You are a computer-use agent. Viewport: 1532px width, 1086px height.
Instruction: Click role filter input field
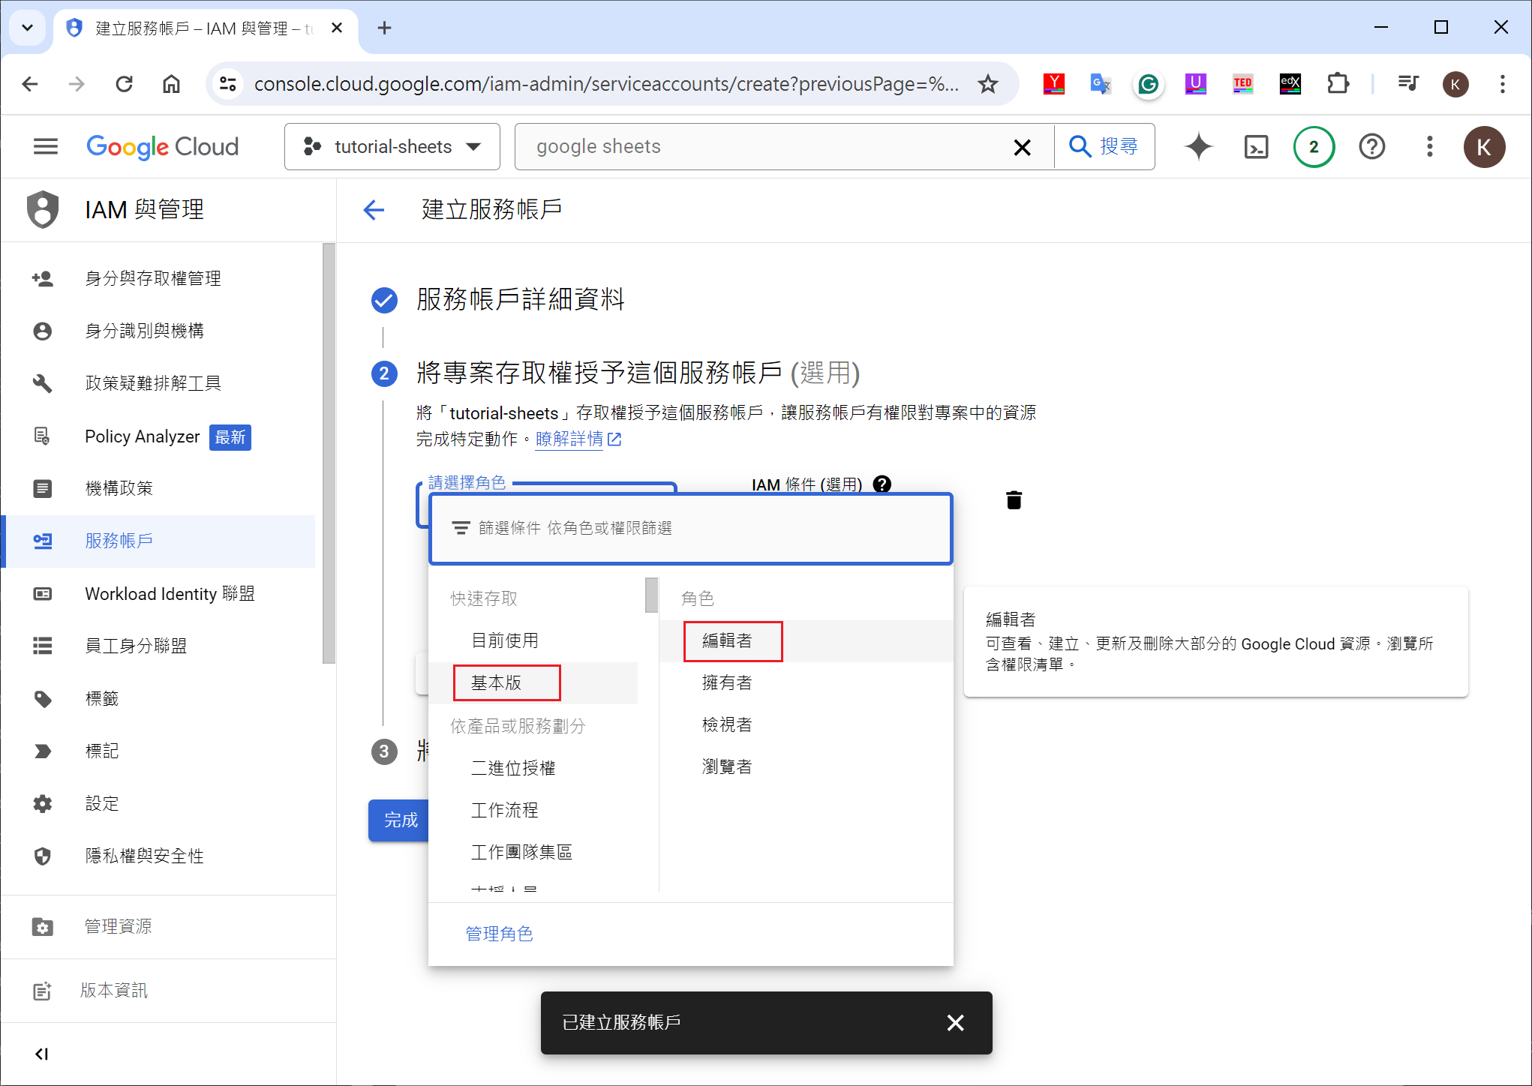[690, 528]
